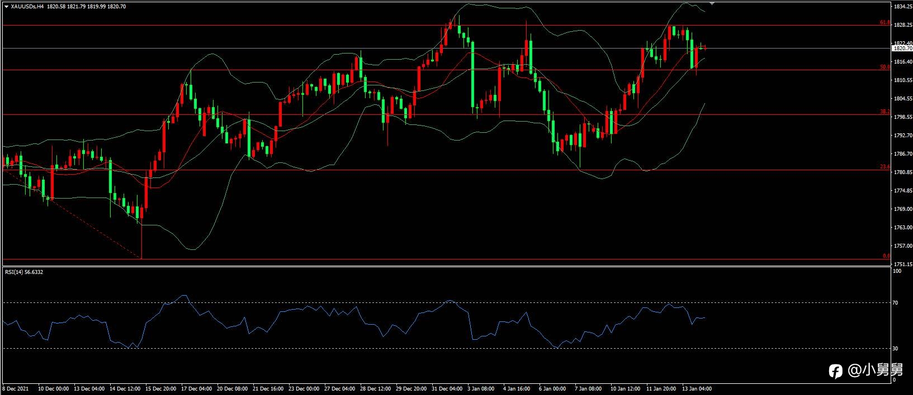913x395 pixels.
Task: Click the XAUUSDs,H4 symbol title text
Action: click(27, 7)
